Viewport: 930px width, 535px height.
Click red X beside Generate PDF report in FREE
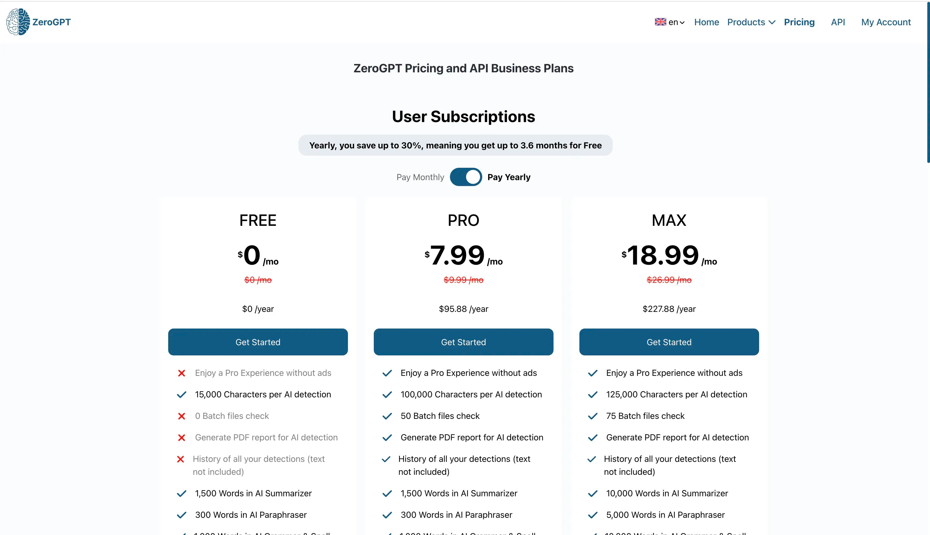point(181,438)
